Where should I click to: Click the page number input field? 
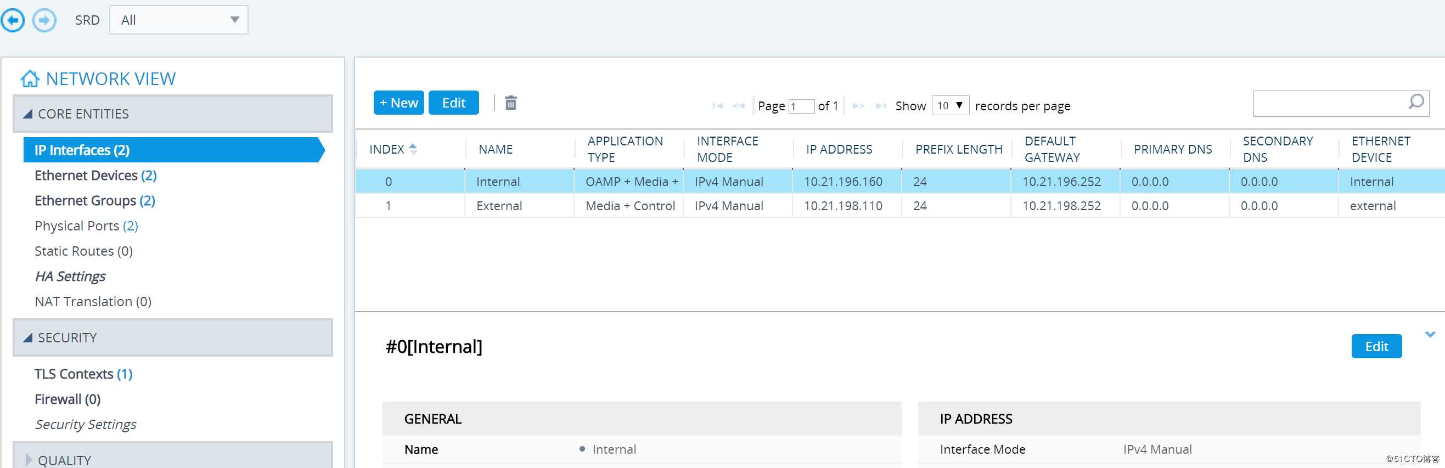801,106
